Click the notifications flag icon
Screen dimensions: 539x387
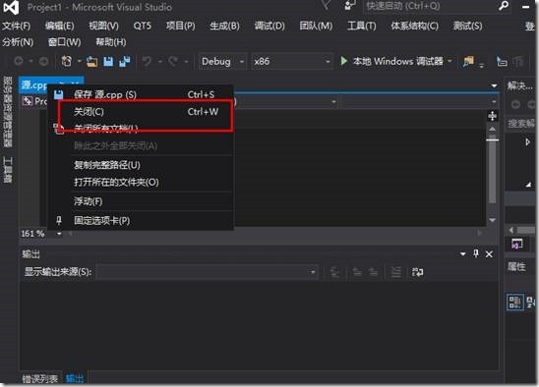coord(326,5)
